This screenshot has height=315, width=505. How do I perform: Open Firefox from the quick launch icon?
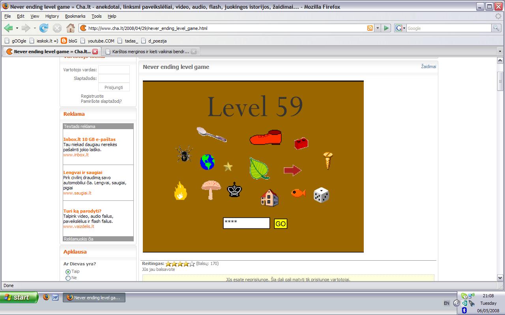pyautogui.click(x=46, y=297)
